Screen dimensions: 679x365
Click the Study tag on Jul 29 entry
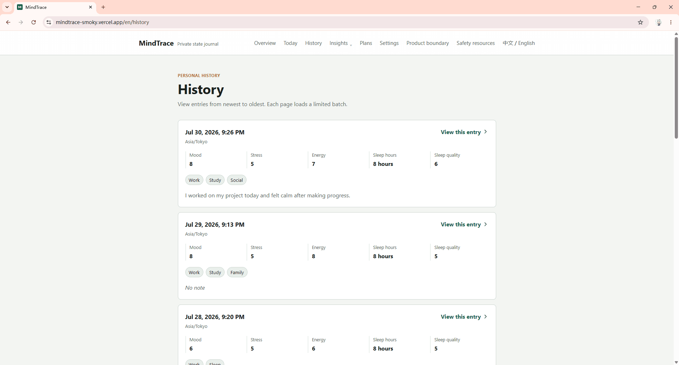[x=215, y=272]
